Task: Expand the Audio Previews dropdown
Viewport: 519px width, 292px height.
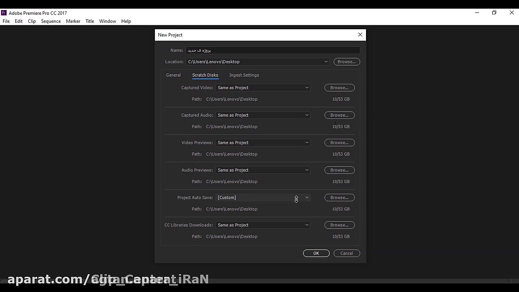Action: click(307, 170)
